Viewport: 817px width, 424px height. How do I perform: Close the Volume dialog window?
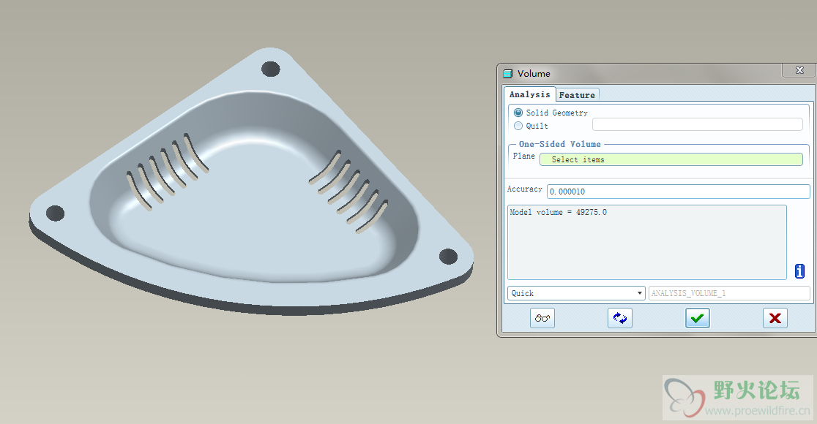pos(799,70)
